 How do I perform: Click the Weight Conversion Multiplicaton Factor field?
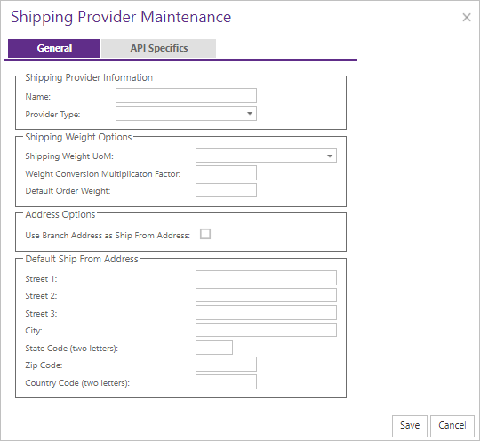tap(227, 173)
